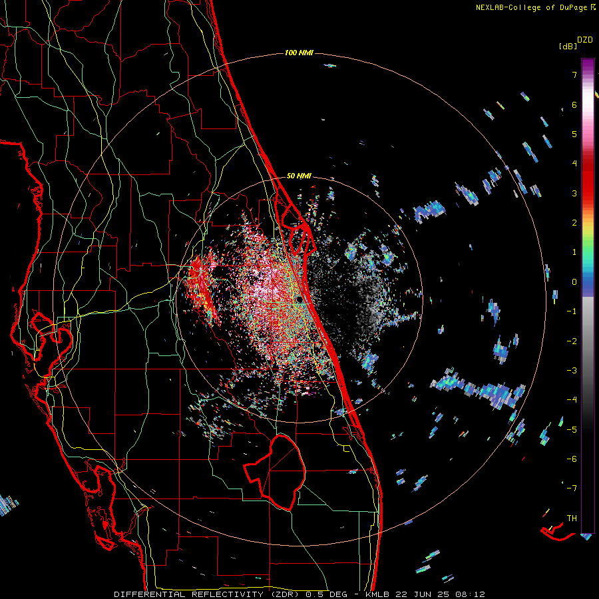Click the NEXLAB-College of DuPage watermark text
This screenshot has height=599, width=599.
[x=536, y=7]
